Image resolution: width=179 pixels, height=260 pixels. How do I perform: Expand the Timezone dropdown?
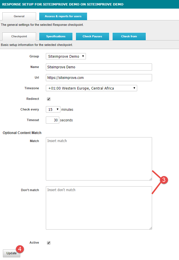point(91,88)
